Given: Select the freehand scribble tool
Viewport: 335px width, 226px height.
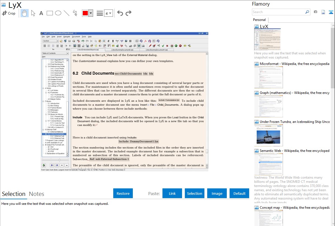Looking at the screenshot, I should coord(75,13).
